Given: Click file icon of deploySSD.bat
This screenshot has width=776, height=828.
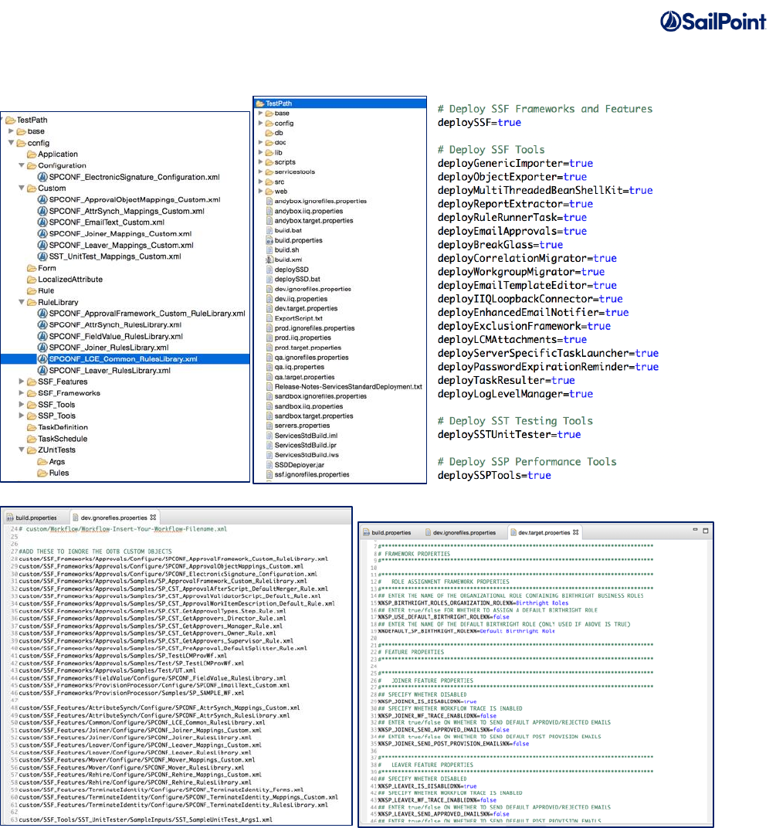Looking at the screenshot, I should (x=269, y=280).
